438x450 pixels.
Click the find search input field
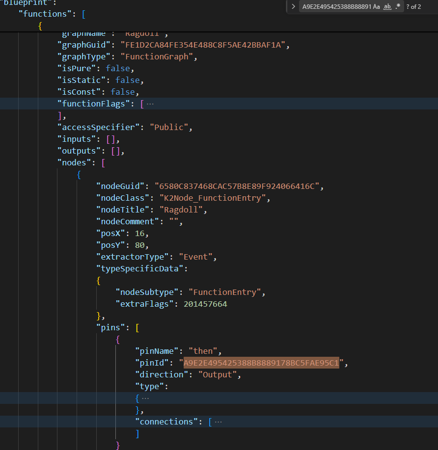click(336, 7)
